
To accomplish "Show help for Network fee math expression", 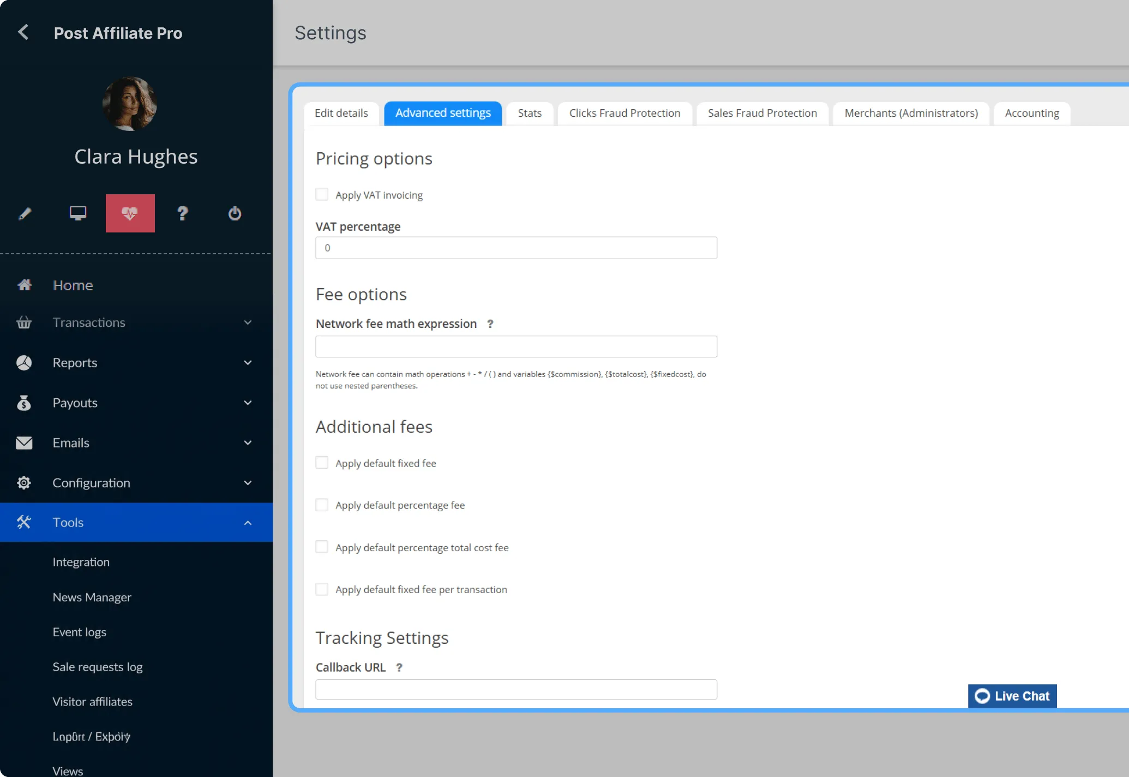I will pyautogui.click(x=490, y=324).
